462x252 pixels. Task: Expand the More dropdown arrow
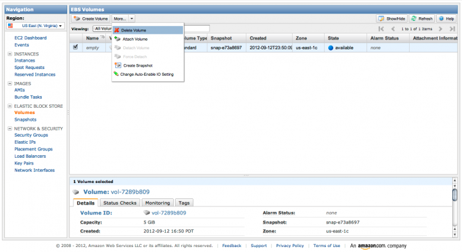(132, 18)
